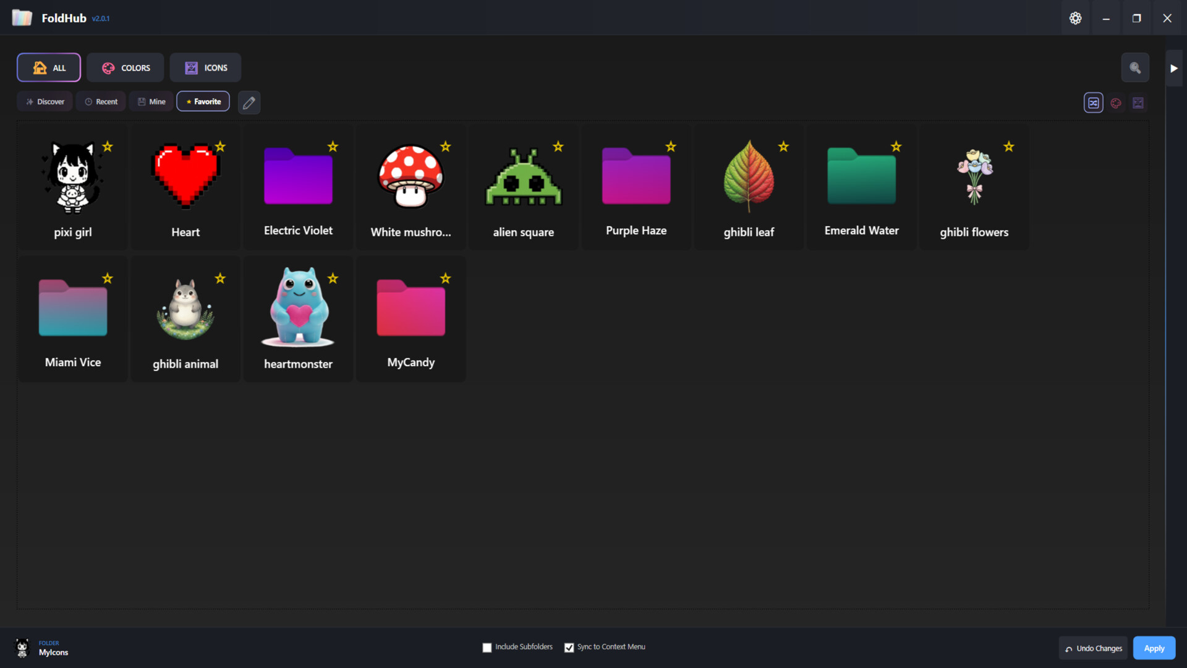
Task: Select the Favorite filter
Action: tap(203, 101)
